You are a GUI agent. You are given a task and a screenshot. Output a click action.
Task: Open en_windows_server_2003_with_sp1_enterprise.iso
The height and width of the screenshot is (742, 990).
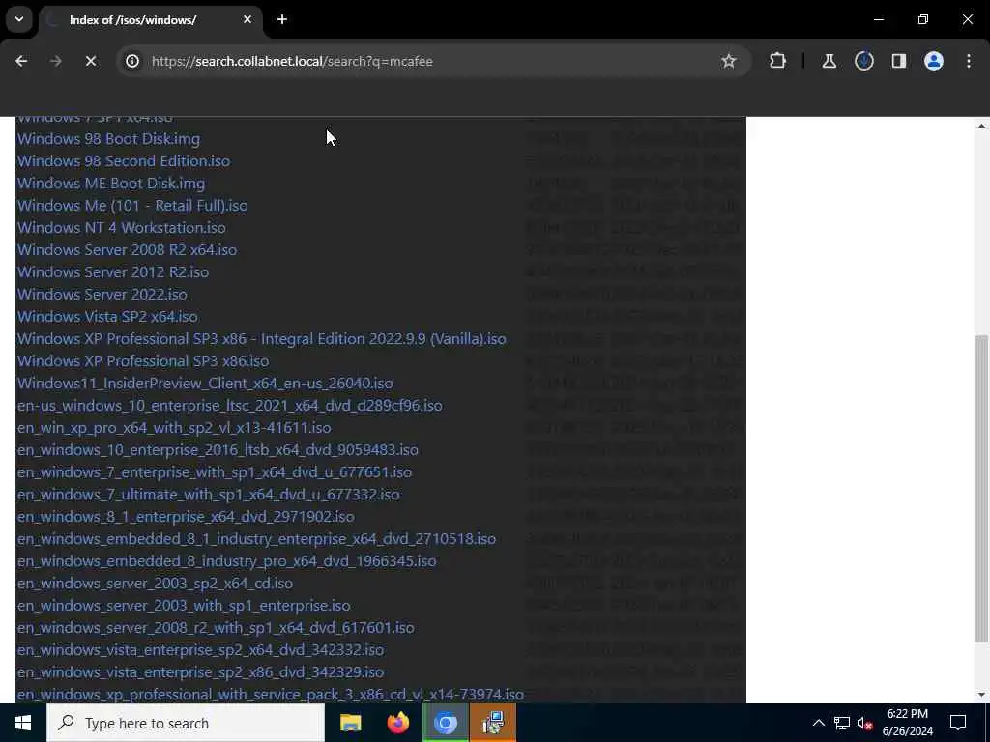pyautogui.click(x=184, y=605)
